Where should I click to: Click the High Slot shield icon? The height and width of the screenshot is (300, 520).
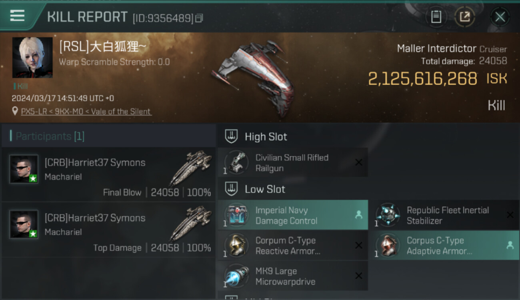(x=231, y=136)
